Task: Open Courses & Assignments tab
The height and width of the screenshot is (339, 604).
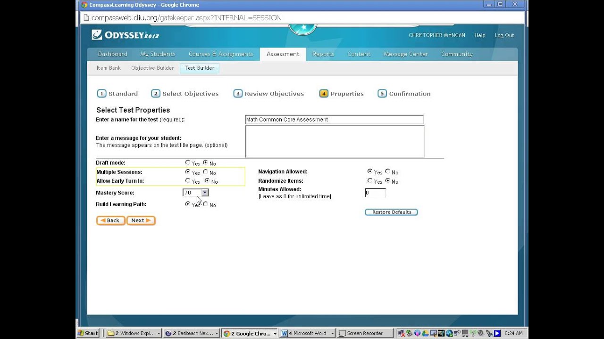Action: (x=221, y=54)
